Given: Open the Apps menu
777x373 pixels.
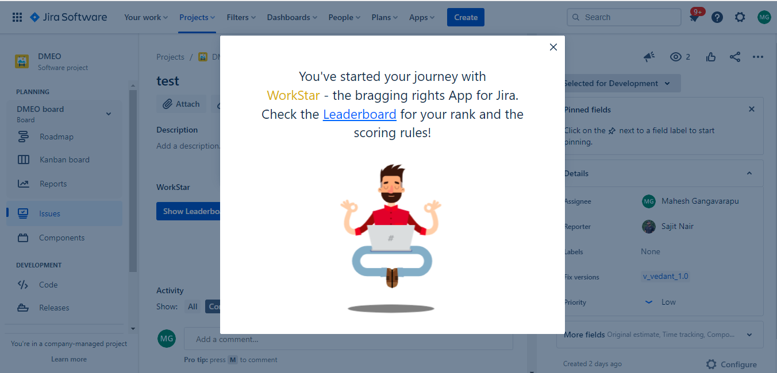Looking at the screenshot, I should coord(422,17).
